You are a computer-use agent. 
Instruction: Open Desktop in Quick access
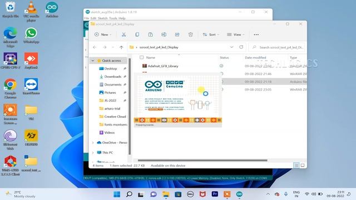point(110,68)
